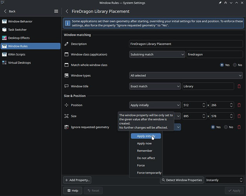Delete the Position property with trash icon
246x196 pixels.
coord(239,105)
